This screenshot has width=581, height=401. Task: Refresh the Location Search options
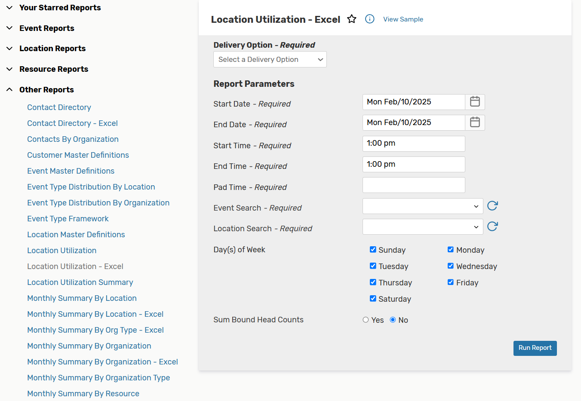click(492, 227)
